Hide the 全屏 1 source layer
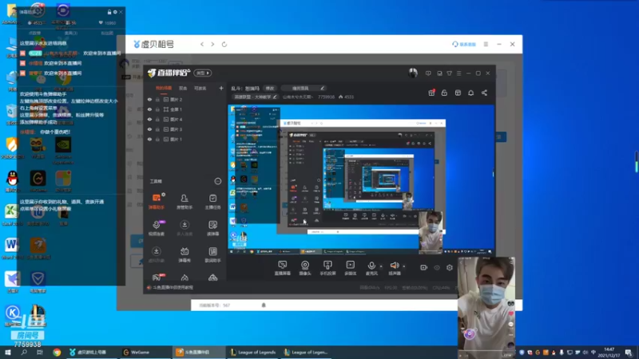The image size is (639, 359). (x=149, y=109)
